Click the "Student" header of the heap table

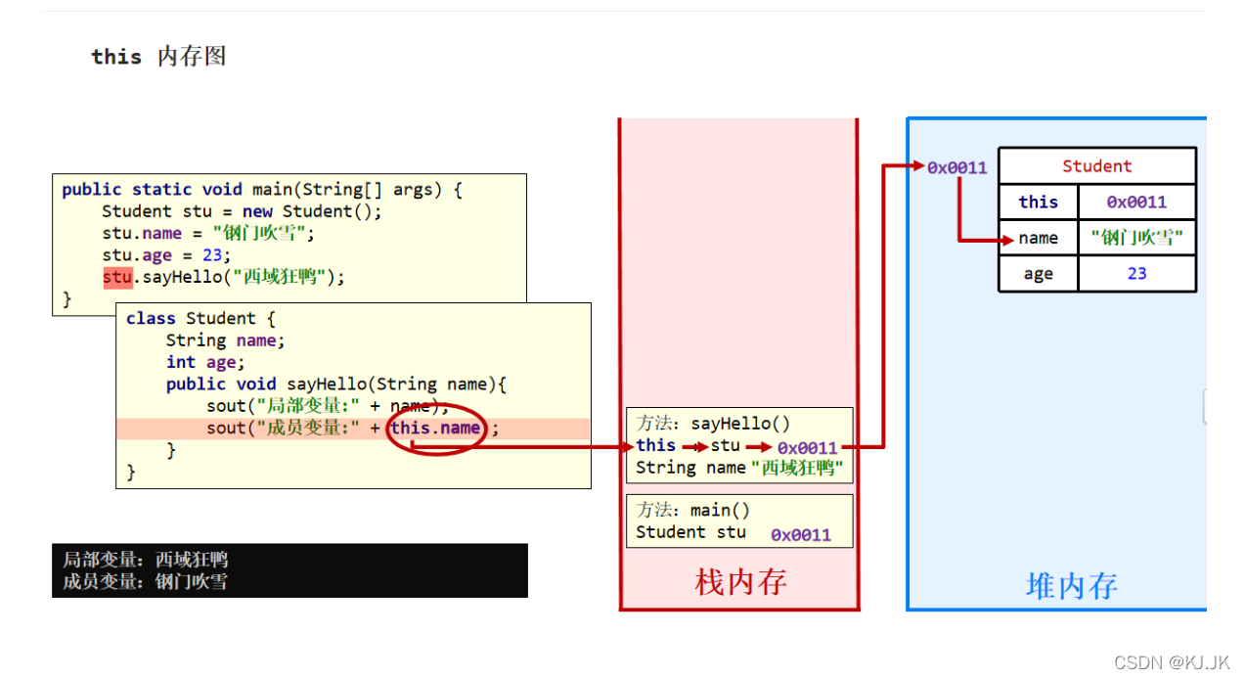[x=1097, y=166]
